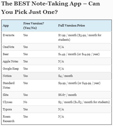Click the article title heading
Screen dimensions: 113x126
pos(51,8)
